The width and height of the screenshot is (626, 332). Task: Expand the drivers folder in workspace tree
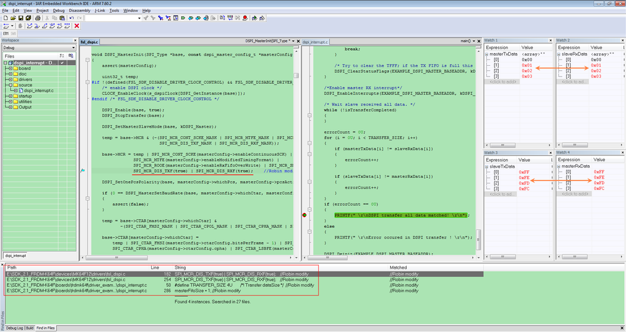9,80
